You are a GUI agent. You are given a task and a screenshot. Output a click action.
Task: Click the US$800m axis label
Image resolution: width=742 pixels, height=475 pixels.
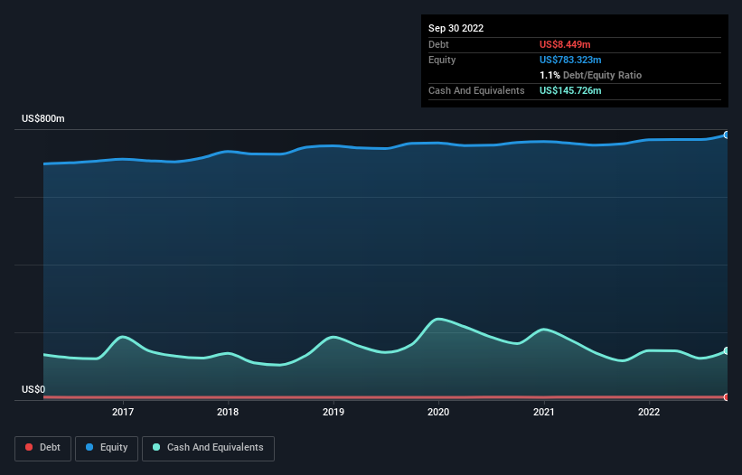tap(43, 118)
